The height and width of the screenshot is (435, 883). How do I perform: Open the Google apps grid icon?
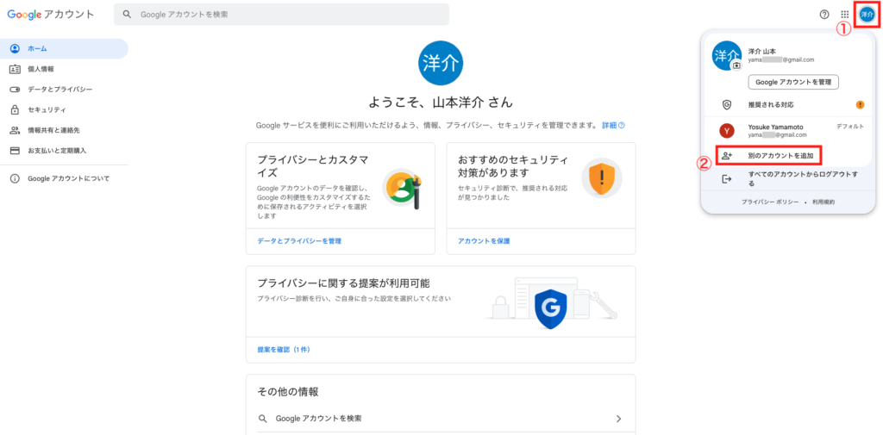[x=845, y=15]
